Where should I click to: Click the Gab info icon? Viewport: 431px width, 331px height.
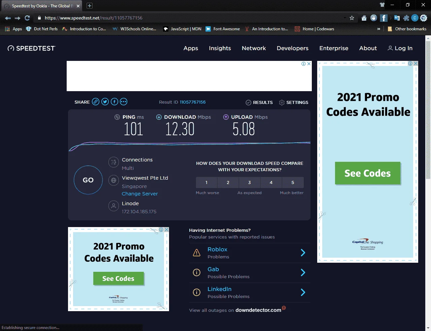[x=197, y=272]
